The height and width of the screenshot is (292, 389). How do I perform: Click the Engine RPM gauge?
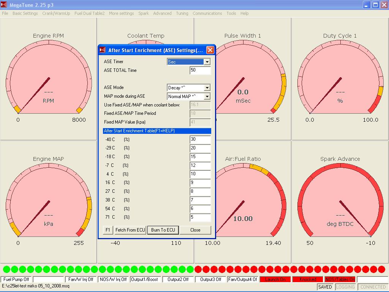point(48,79)
